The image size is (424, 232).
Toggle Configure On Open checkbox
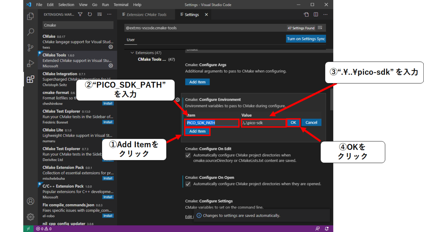point(188,184)
